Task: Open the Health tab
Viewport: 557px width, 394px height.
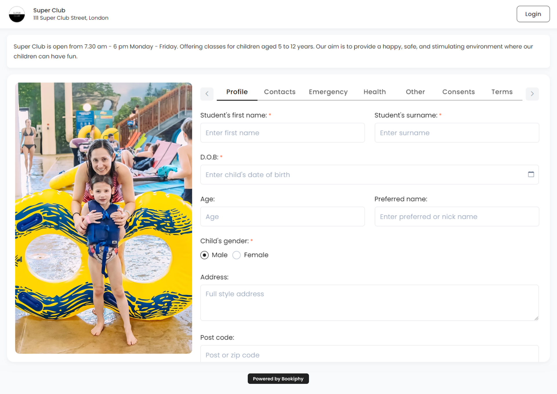Action: [x=375, y=92]
